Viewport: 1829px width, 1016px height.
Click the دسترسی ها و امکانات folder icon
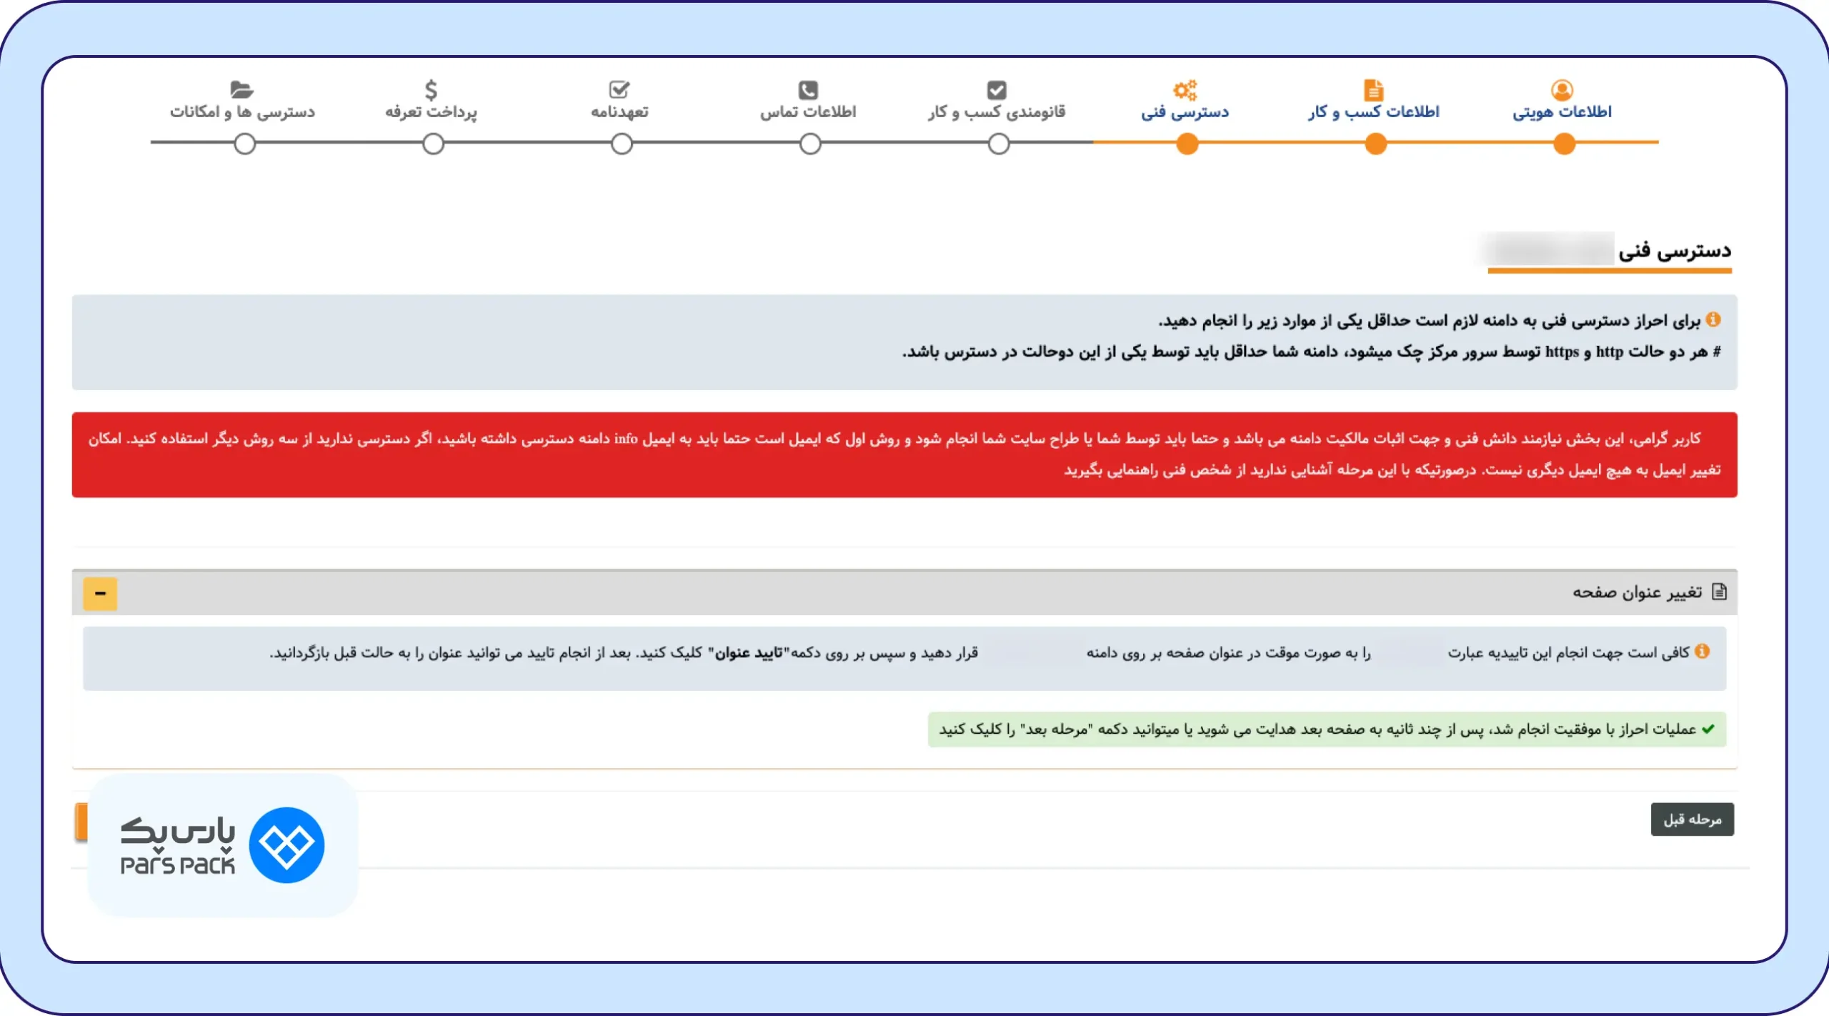pyautogui.click(x=242, y=89)
